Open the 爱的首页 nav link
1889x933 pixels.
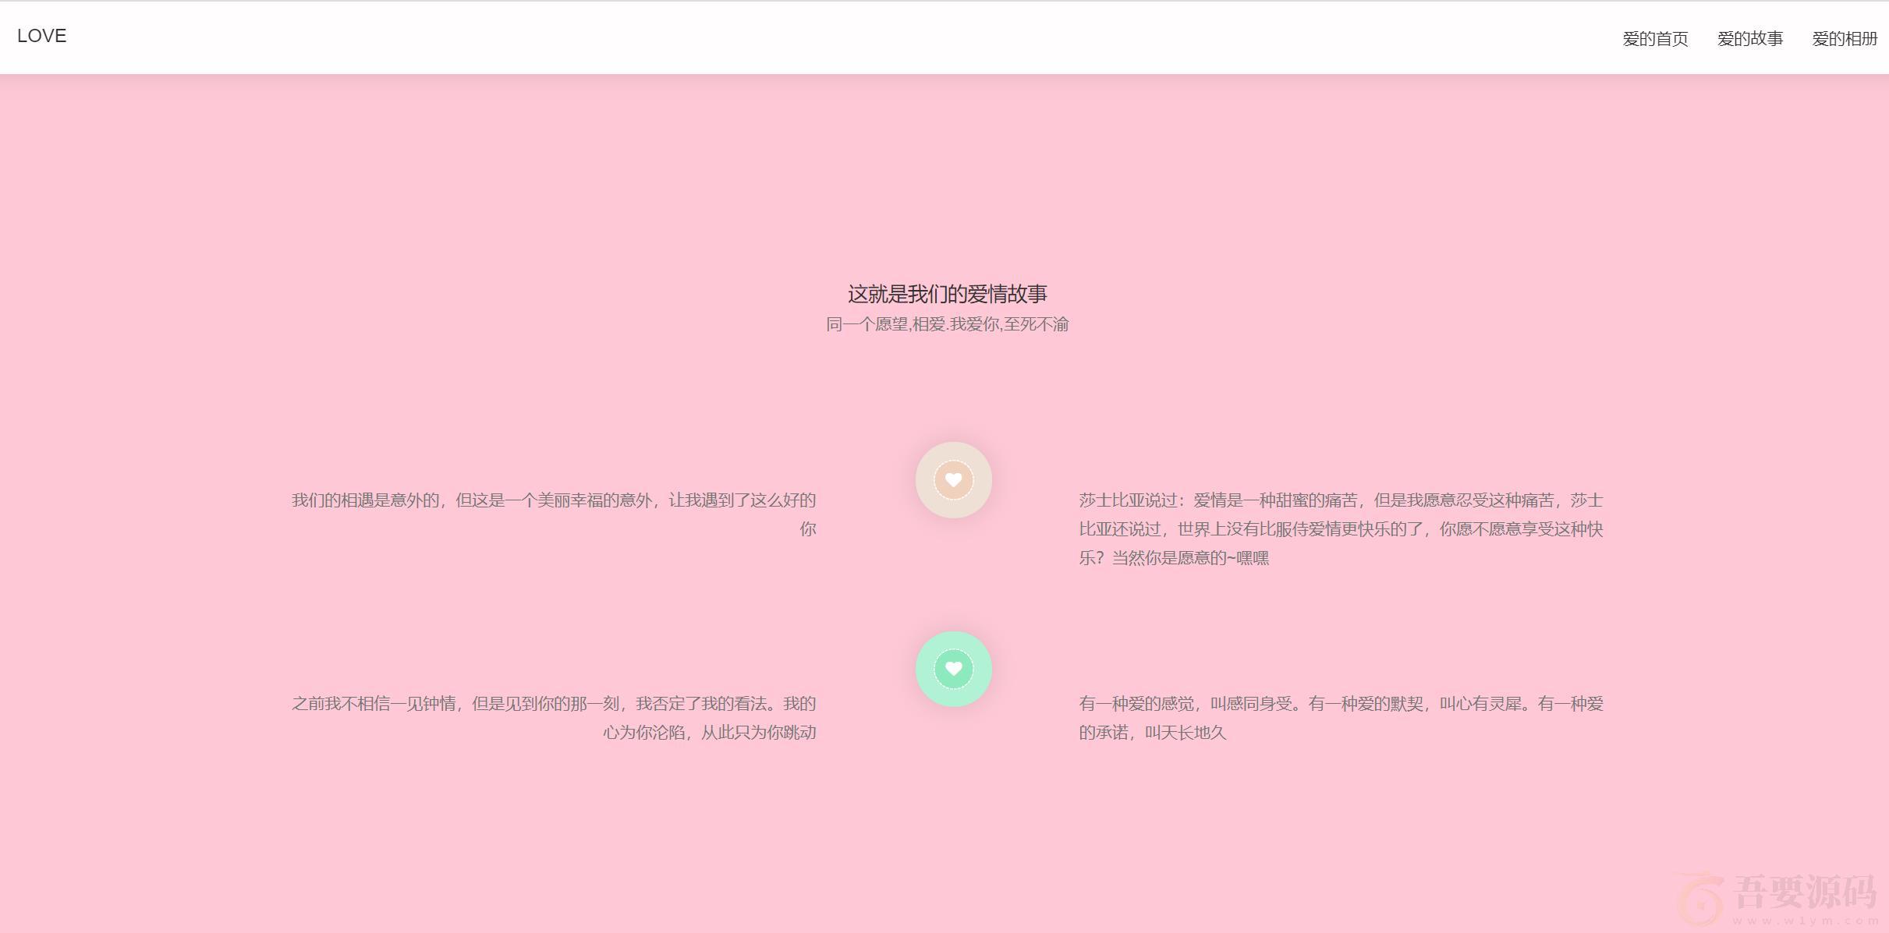[x=1655, y=39]
